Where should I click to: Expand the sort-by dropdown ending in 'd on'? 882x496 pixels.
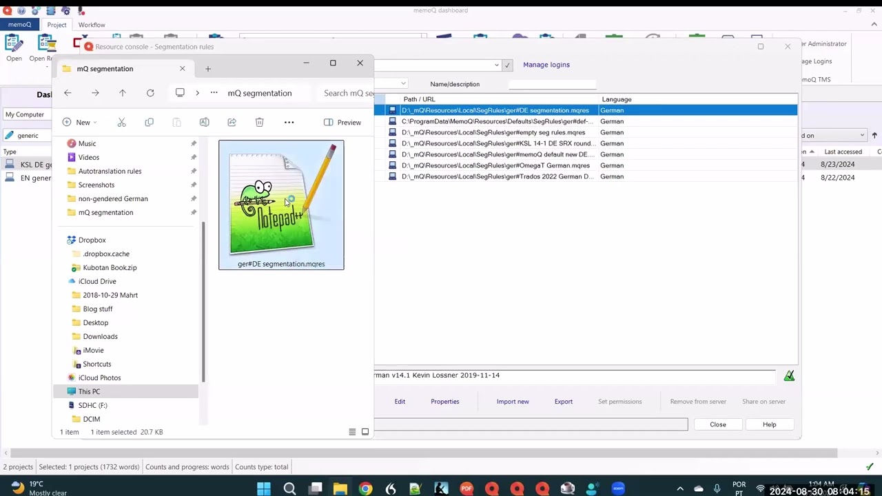pyautogui.click(x=862, y=136)
